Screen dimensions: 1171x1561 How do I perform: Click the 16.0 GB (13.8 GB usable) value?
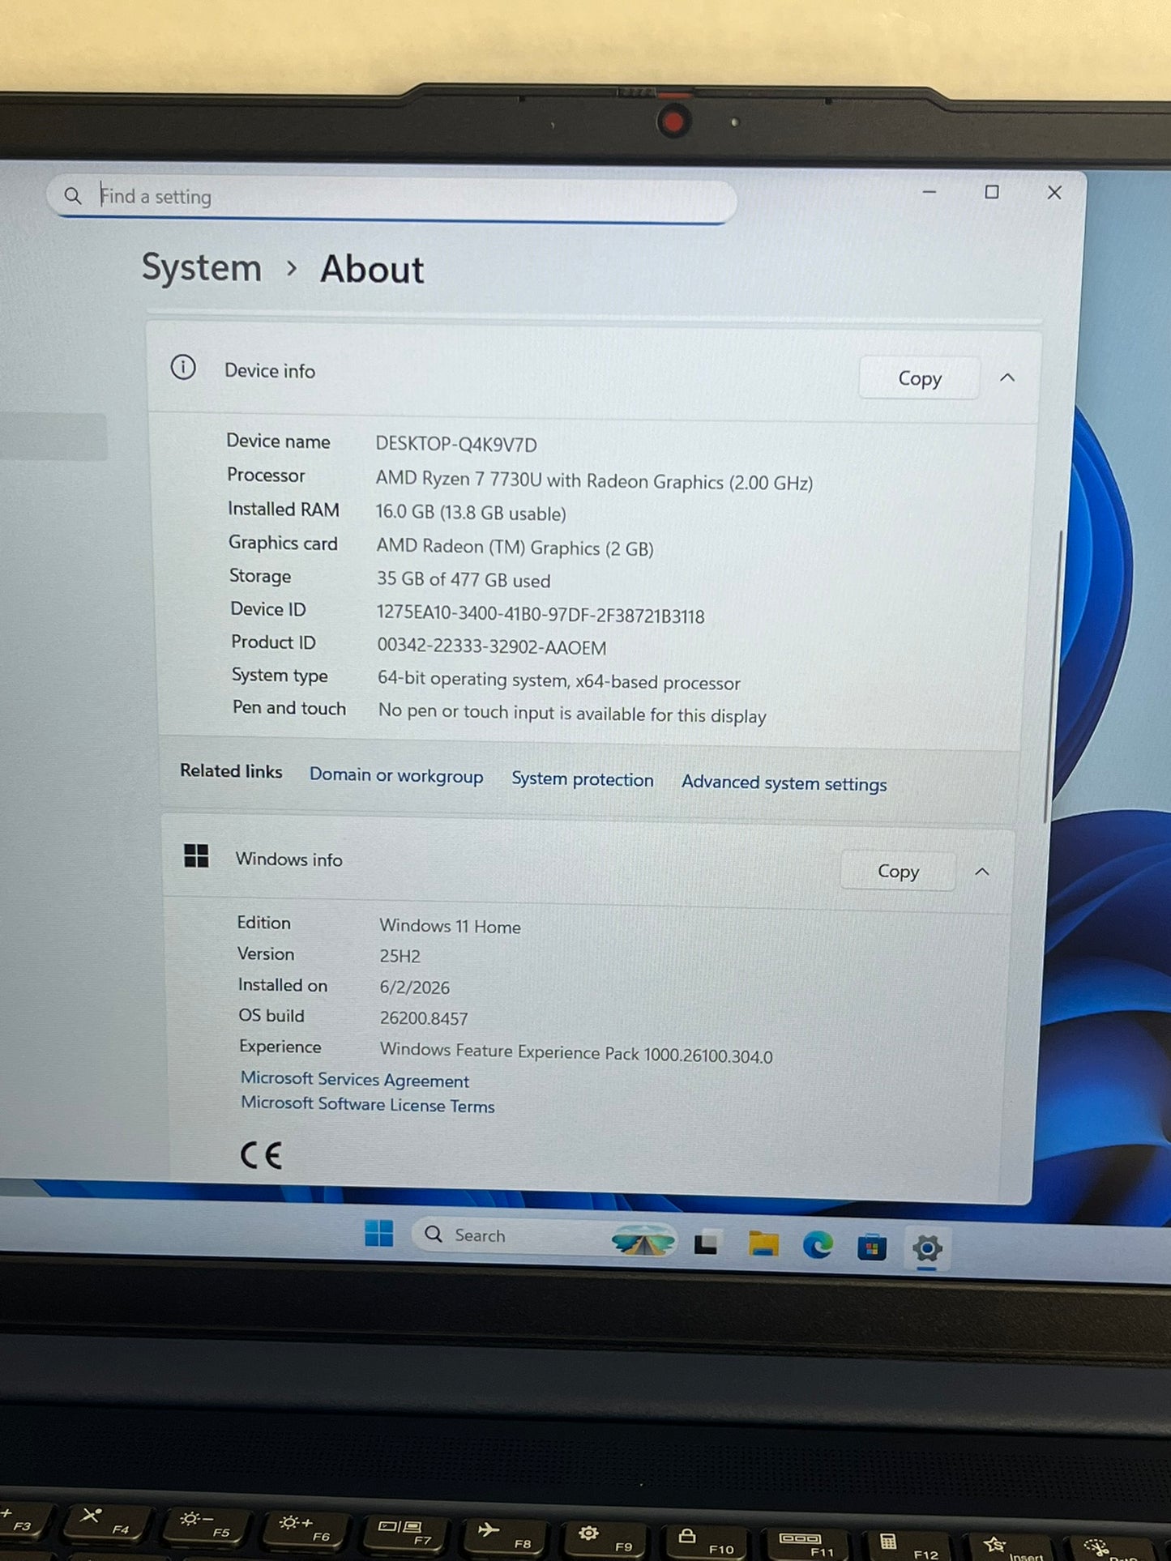(471, 513)
